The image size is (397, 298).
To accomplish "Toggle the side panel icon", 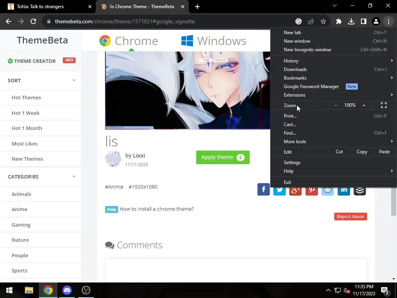I will click(364, 22).
